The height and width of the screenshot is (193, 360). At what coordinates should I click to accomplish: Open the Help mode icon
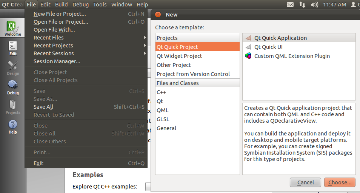pyautogui.click(x=13, y=126)
